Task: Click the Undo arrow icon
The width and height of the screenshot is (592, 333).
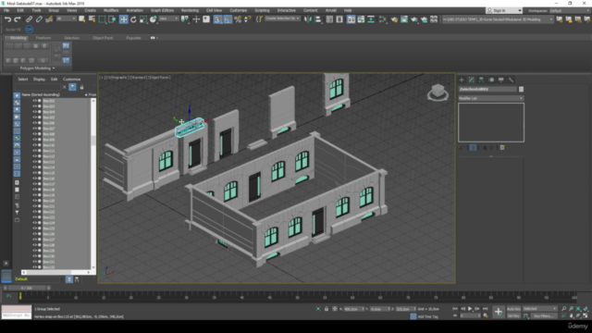Action: pos(7,19)
